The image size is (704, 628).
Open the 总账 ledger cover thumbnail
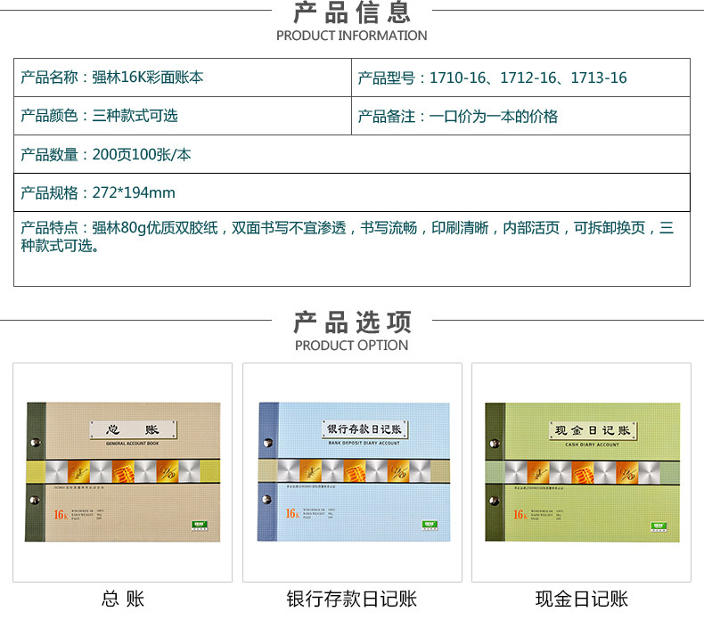(x=123, y=472)
